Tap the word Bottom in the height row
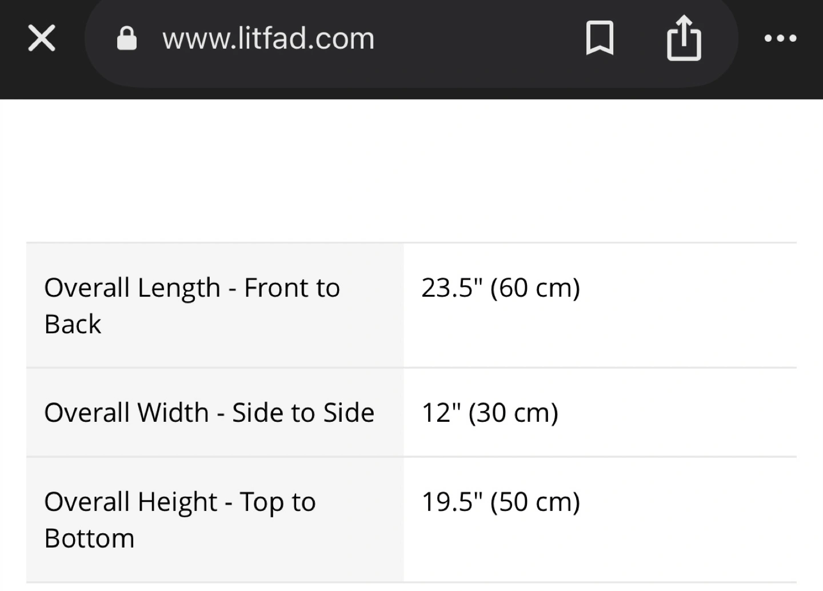Screen dimensions: 823x591 coord(89,538)
